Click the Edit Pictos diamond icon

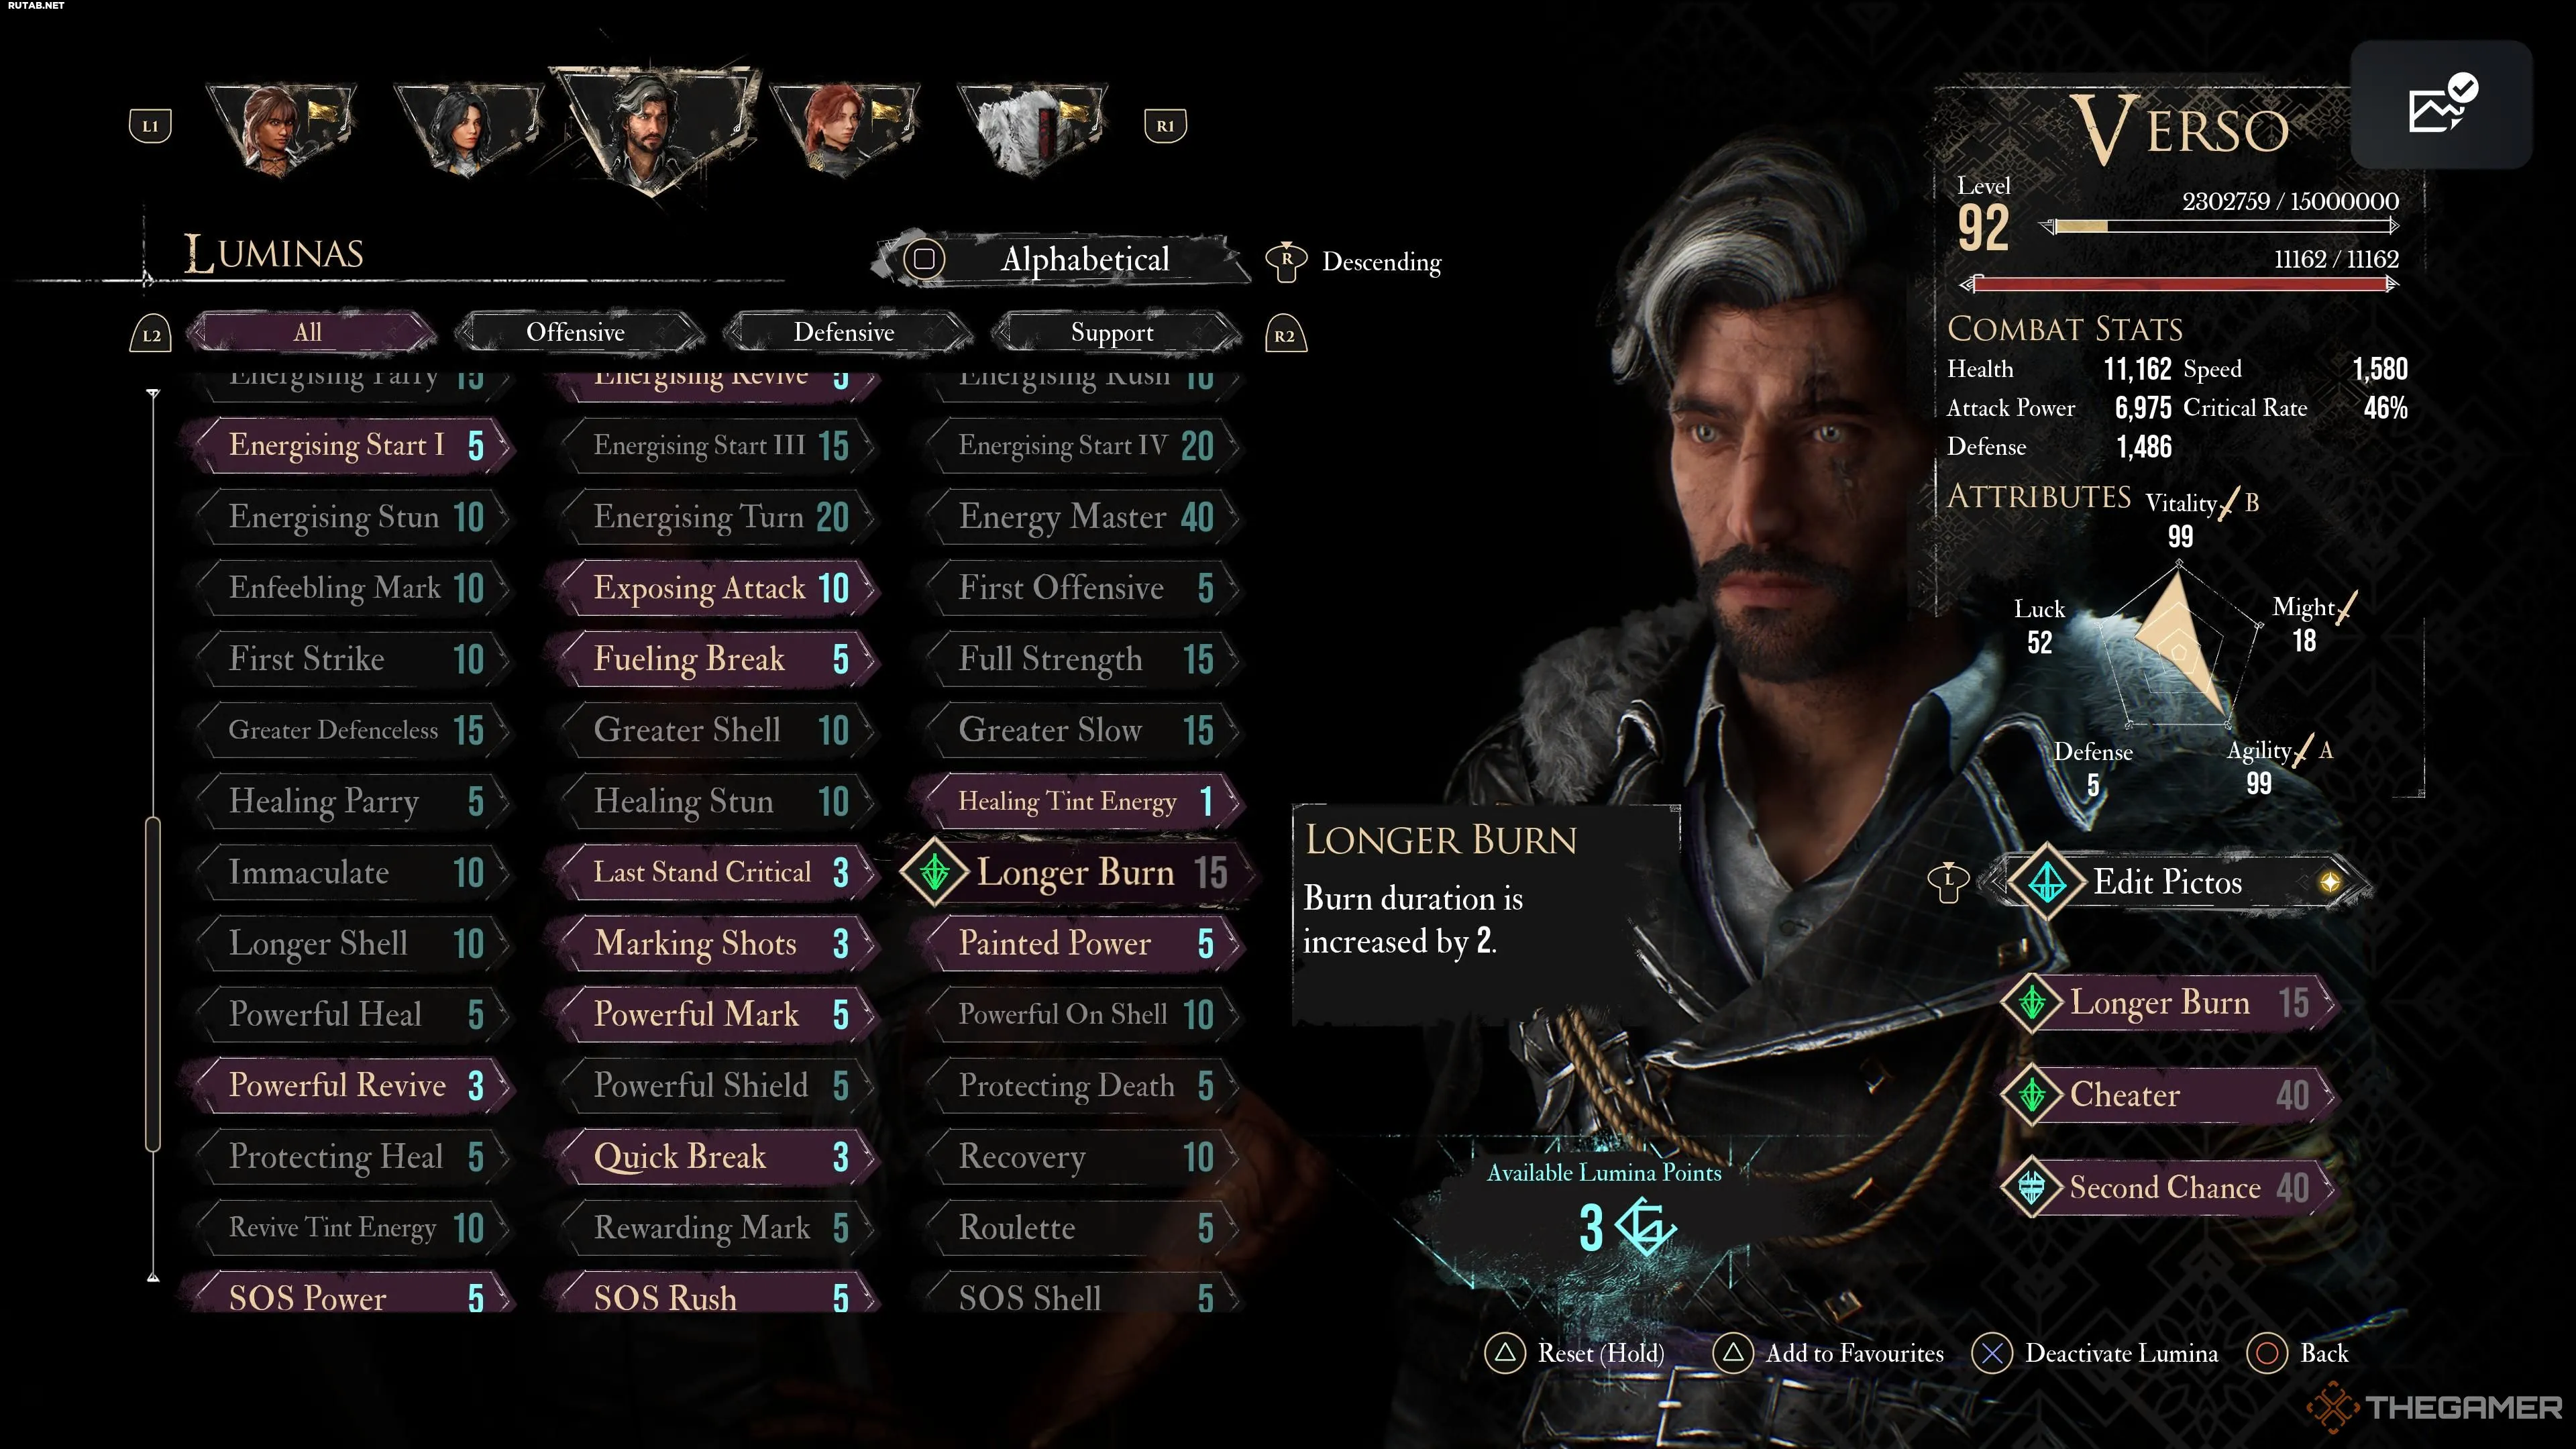[2046, 882]
